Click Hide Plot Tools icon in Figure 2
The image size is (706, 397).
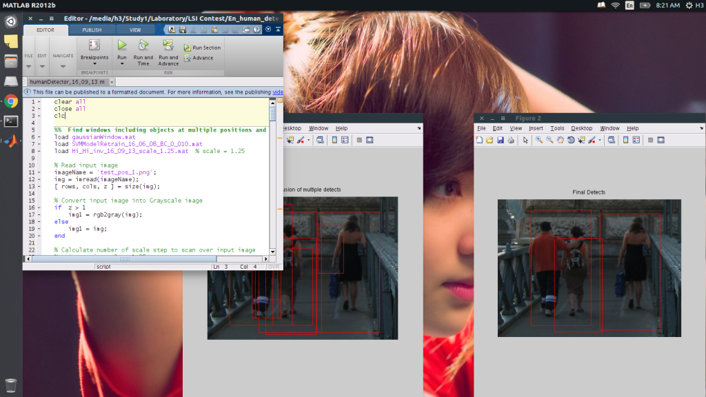pyautogui.click(x=650, y=140)
